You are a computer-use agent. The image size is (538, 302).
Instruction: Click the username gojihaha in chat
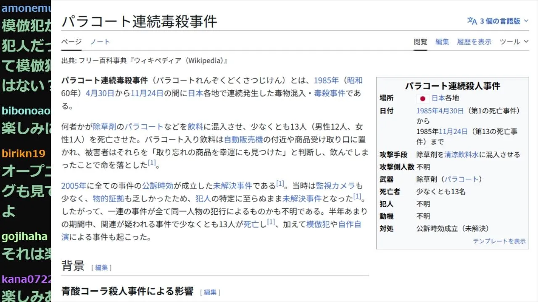point(24,237)
